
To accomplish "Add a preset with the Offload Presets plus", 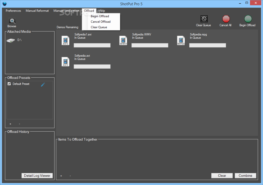I will 10,124.
